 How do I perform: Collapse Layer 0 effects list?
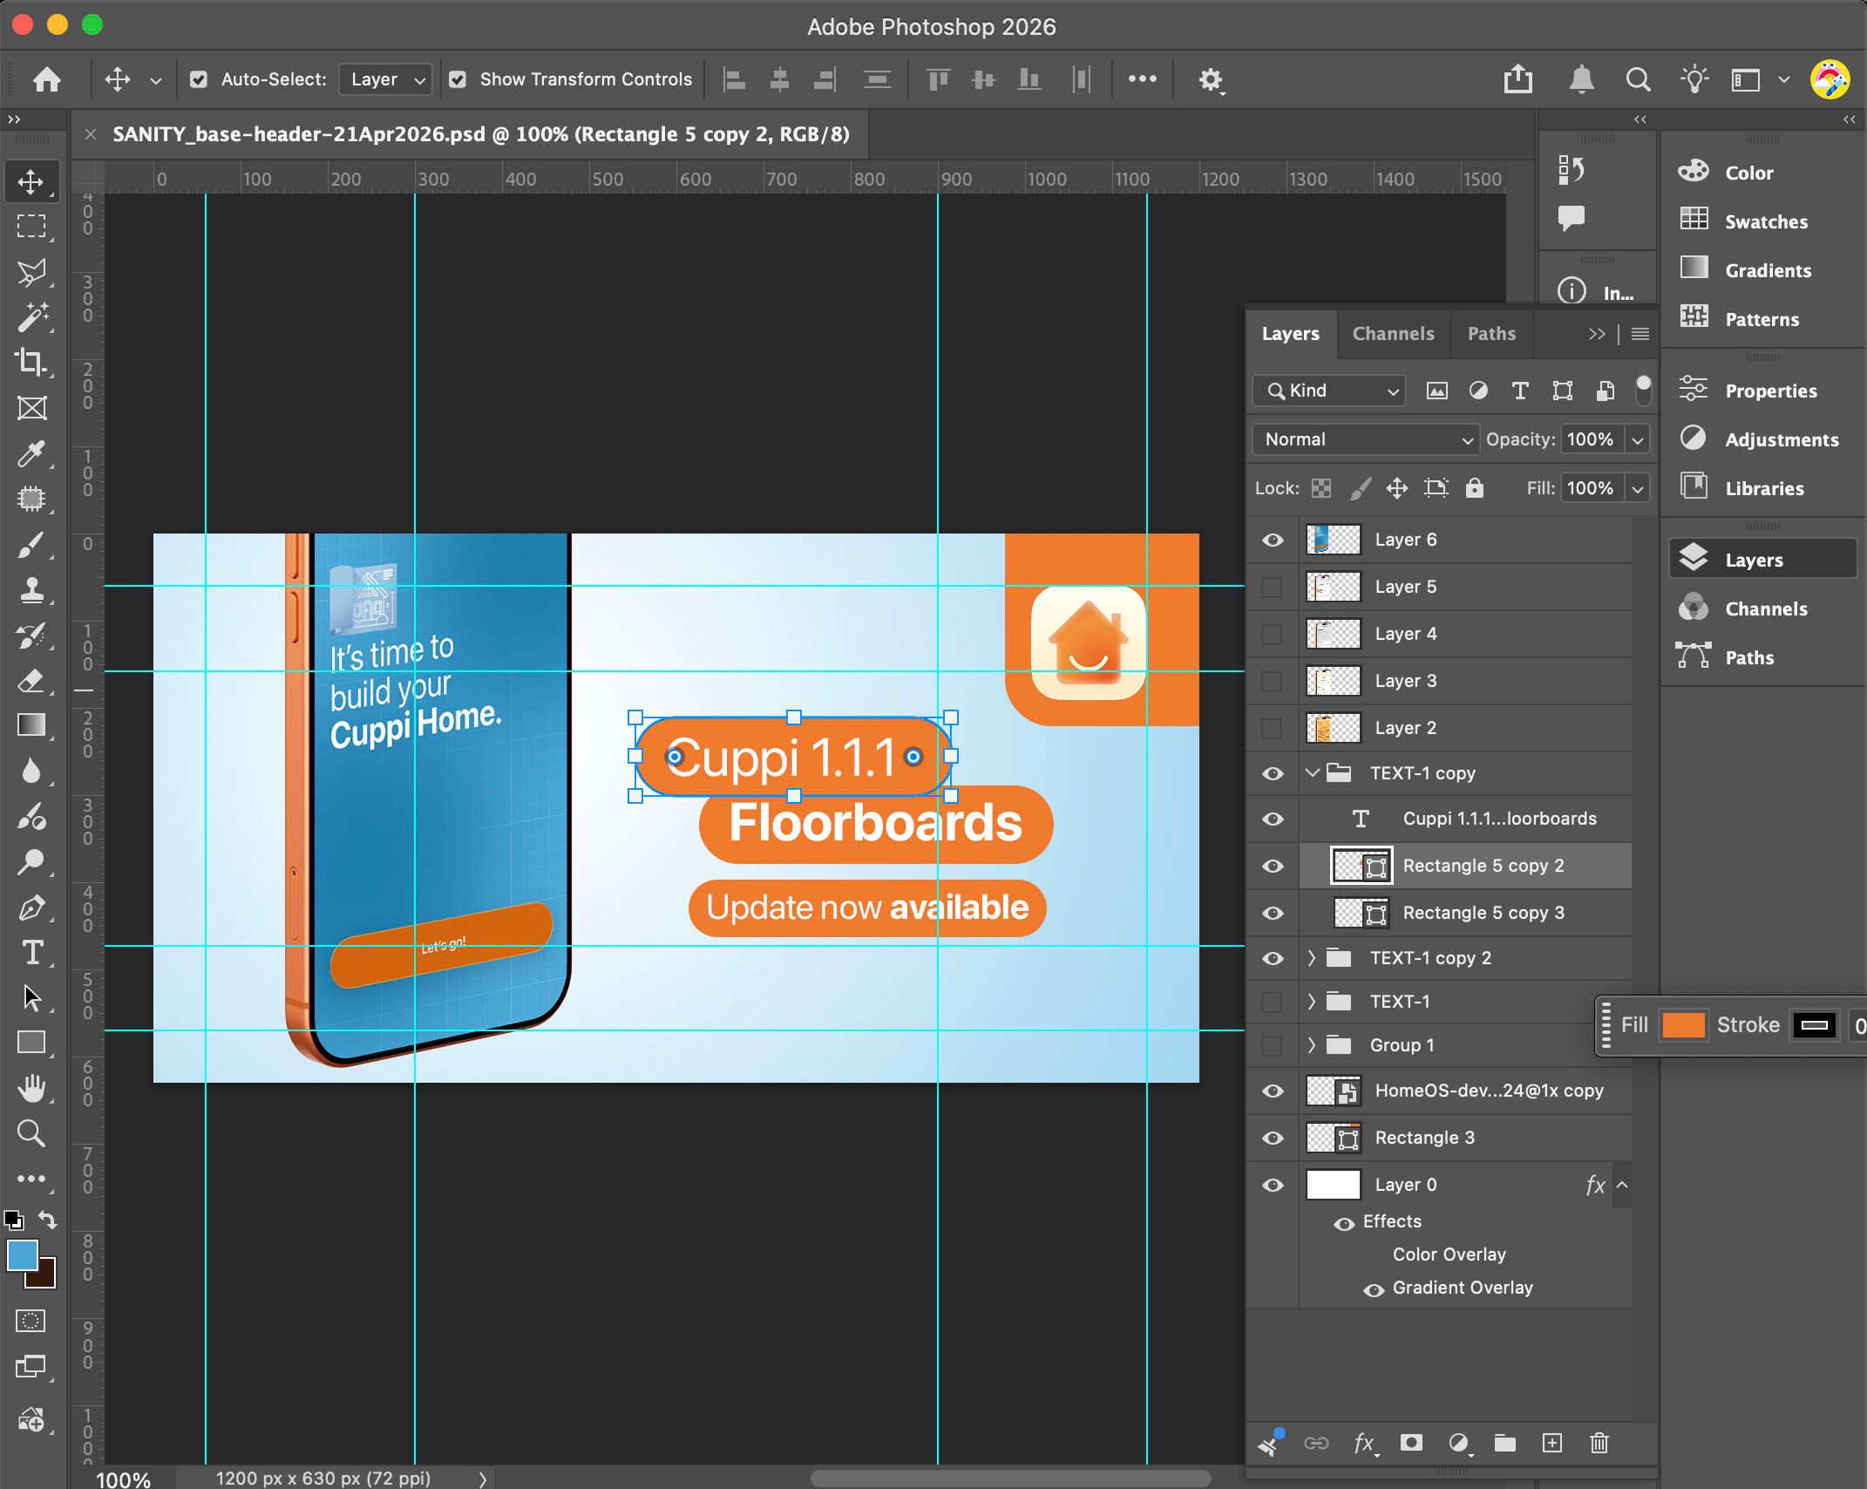click(1622, 1185)
